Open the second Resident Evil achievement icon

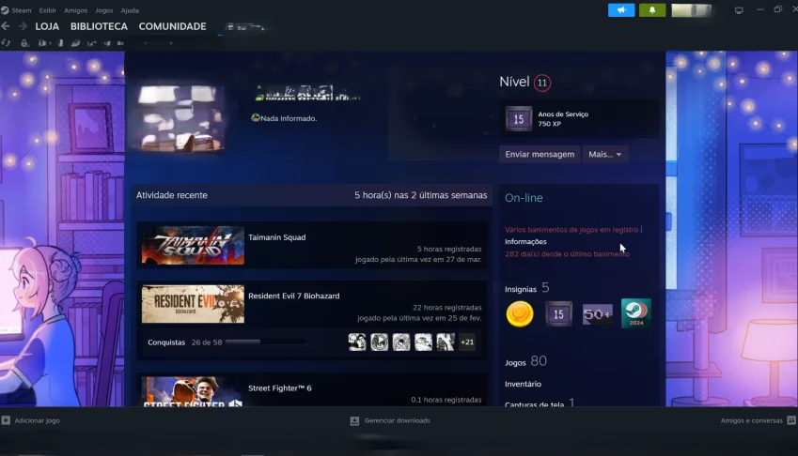[379, 342]
